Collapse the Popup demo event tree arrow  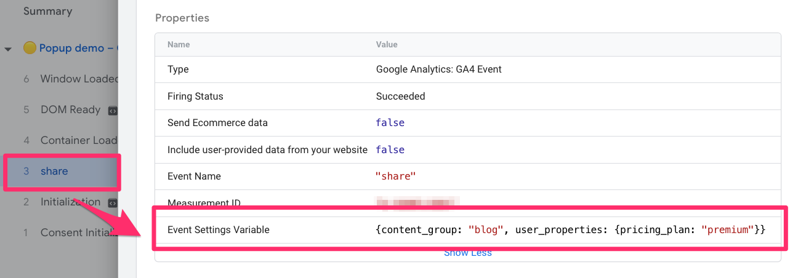point(8,49)
